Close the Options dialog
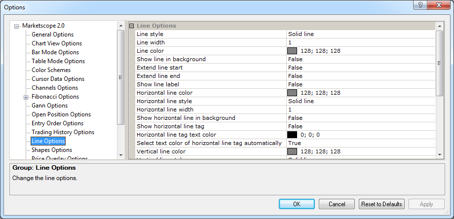The image size is (454, 219). pos(438,5)
